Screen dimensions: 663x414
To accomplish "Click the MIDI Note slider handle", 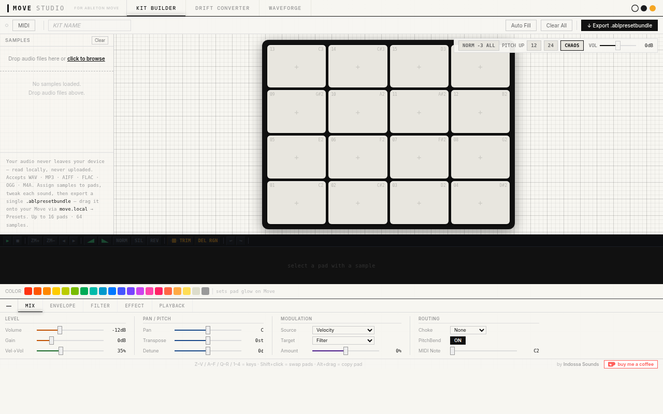I will click(x=452, y=351).
